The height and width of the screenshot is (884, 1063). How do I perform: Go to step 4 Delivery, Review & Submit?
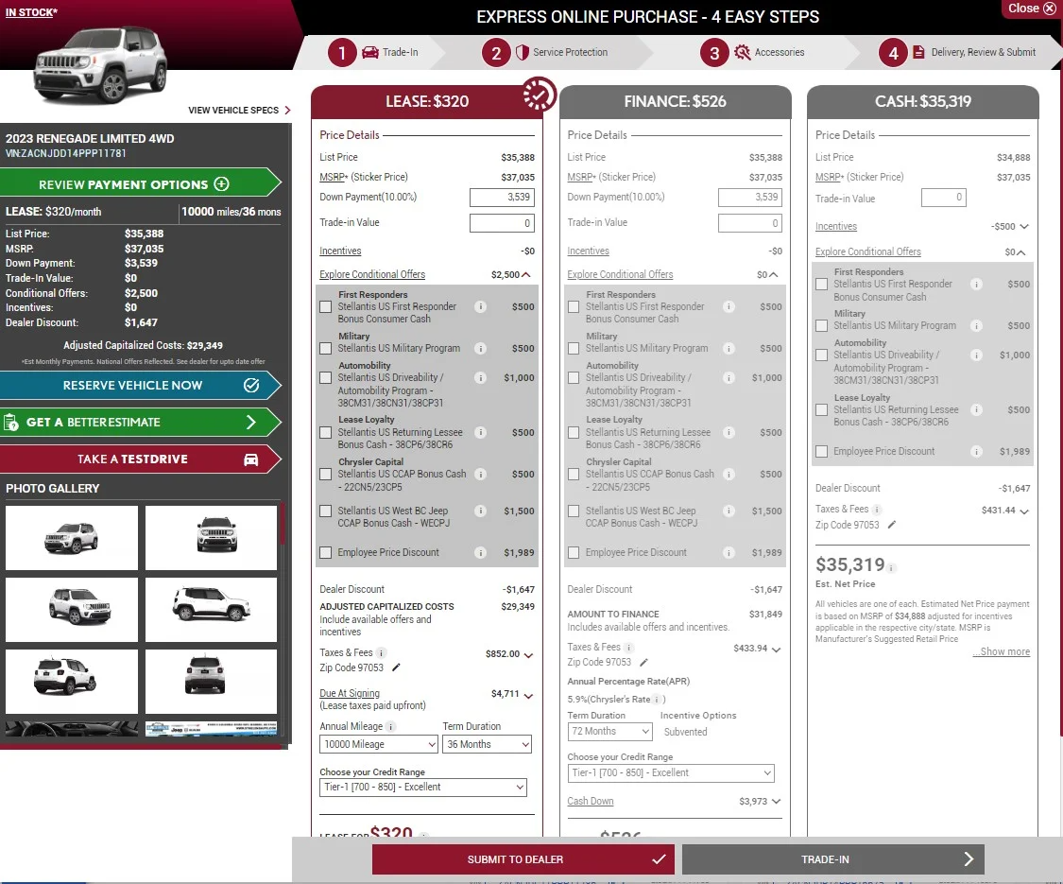(957, 52)
